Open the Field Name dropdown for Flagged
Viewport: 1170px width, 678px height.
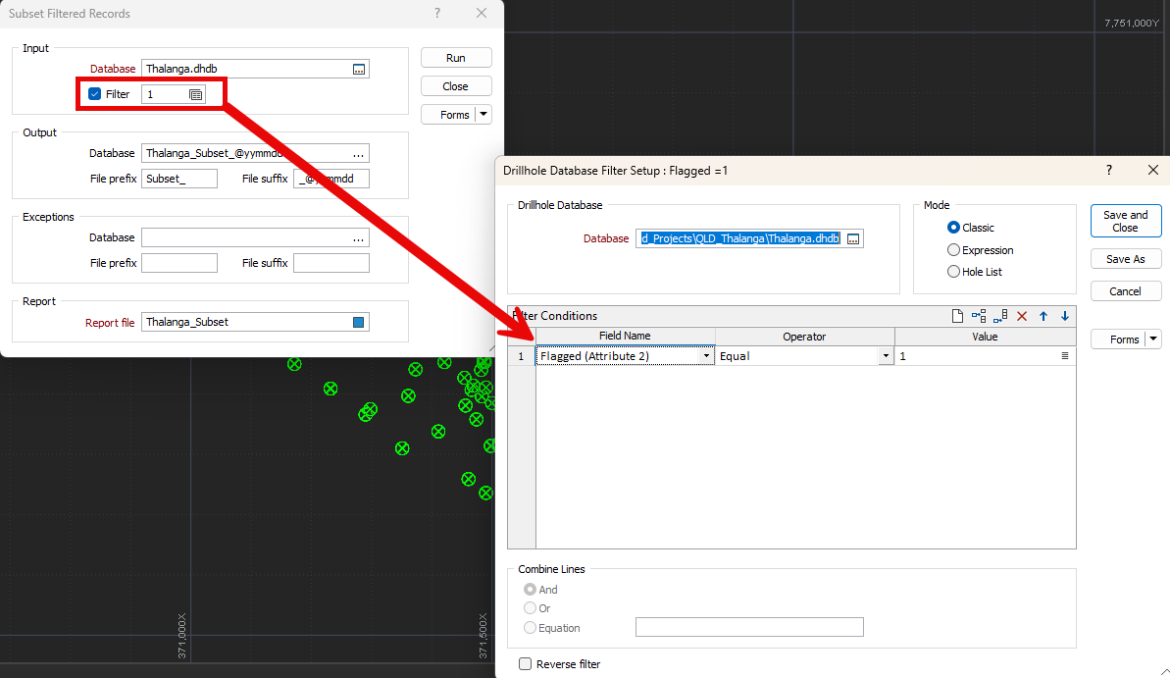point(707,356)
